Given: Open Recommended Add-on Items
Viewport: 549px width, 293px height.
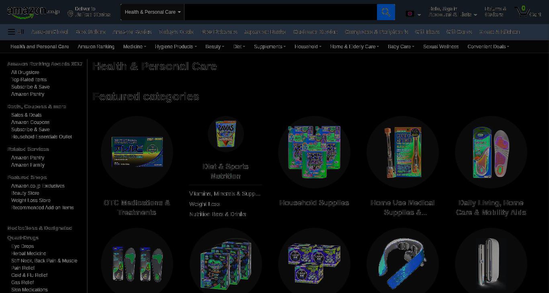Looking at the screenshot, I should [43, 208].
